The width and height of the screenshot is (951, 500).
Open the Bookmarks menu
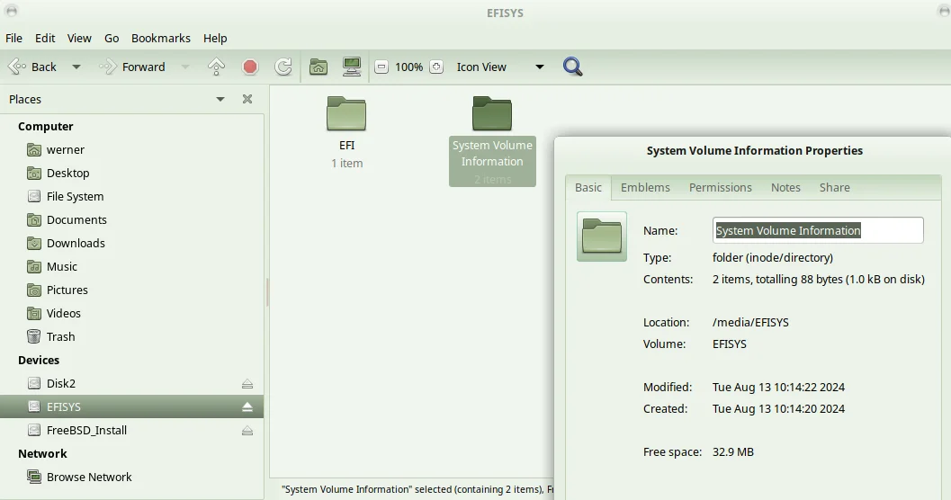click(x=161, y=38)
